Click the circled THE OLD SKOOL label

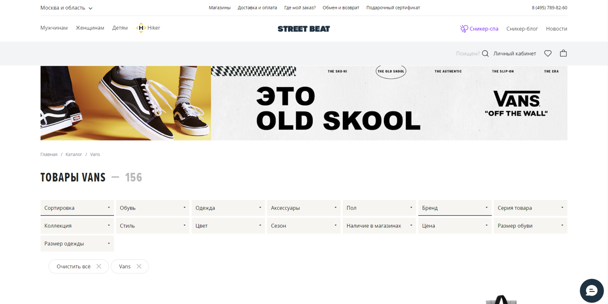point(391,71)
